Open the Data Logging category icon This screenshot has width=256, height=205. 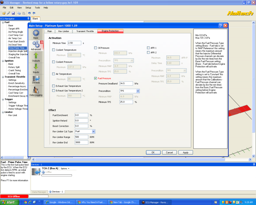pyautogui.click(x=36, y=91)
